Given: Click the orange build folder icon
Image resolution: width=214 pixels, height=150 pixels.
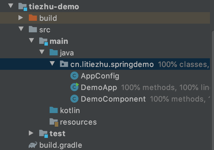Looking at the screenshot, I should coord(33,18).
